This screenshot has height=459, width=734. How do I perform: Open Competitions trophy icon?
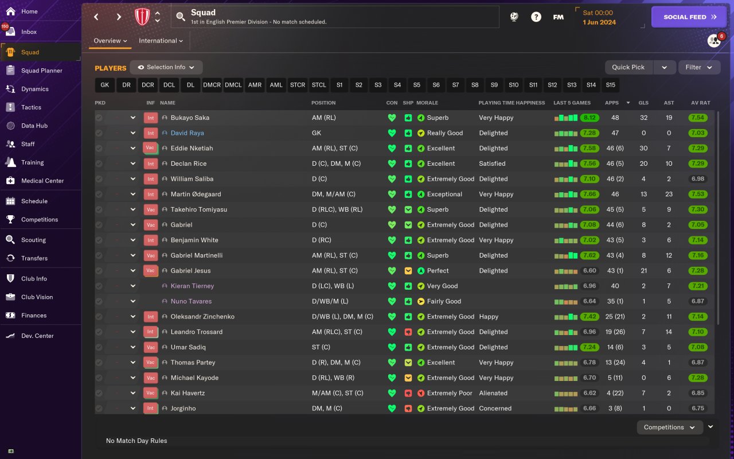(x=10, y=219)
